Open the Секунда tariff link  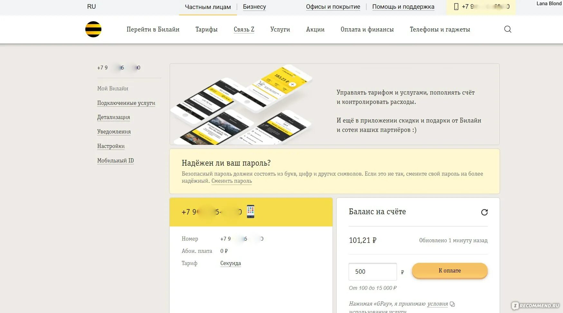click(230, 263)
